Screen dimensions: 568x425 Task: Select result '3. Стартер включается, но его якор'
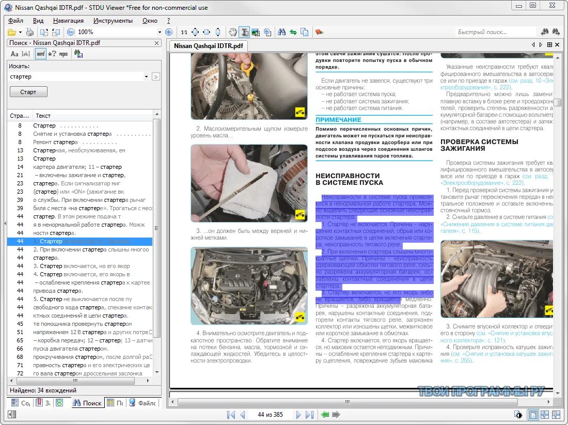click(x=80, y=266)
